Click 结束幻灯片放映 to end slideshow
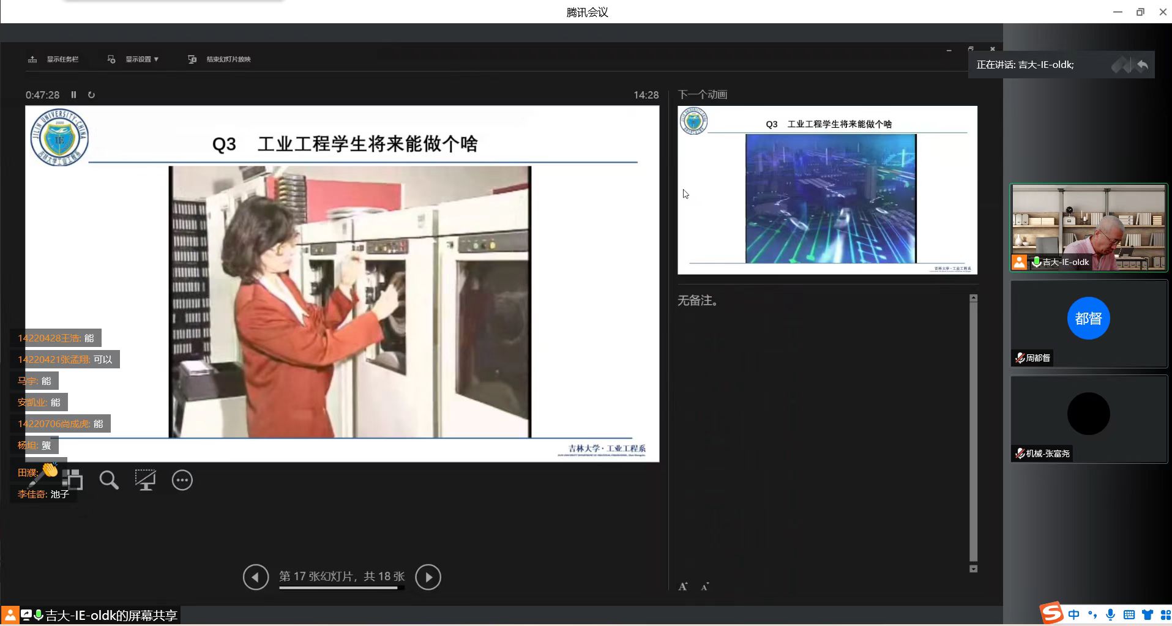 (x=220, y=59)
